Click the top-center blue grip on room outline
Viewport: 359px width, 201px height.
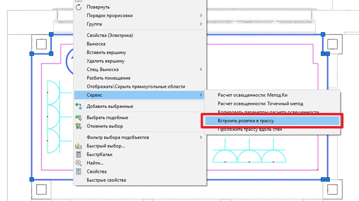[51, 34]
